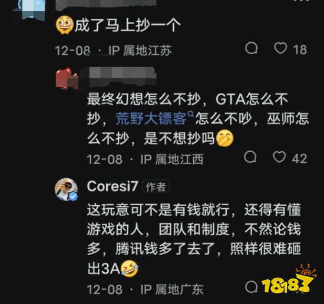This screenshot has height=304, width=324.
Task: Reply to the 最终幻想怎么不抄 comment
Action: (x=250, y=157)
